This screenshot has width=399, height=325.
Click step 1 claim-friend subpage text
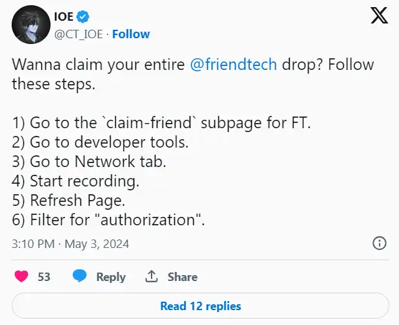(x=161, y=123)
